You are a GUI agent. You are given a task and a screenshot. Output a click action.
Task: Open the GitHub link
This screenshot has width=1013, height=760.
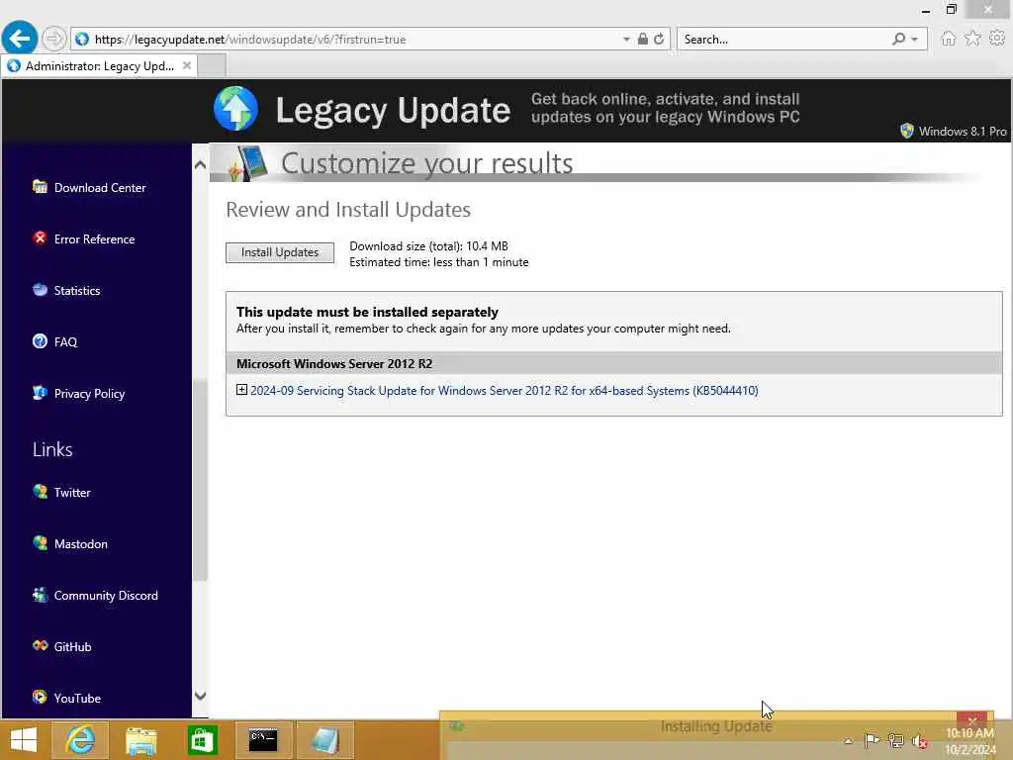point(72,647)
